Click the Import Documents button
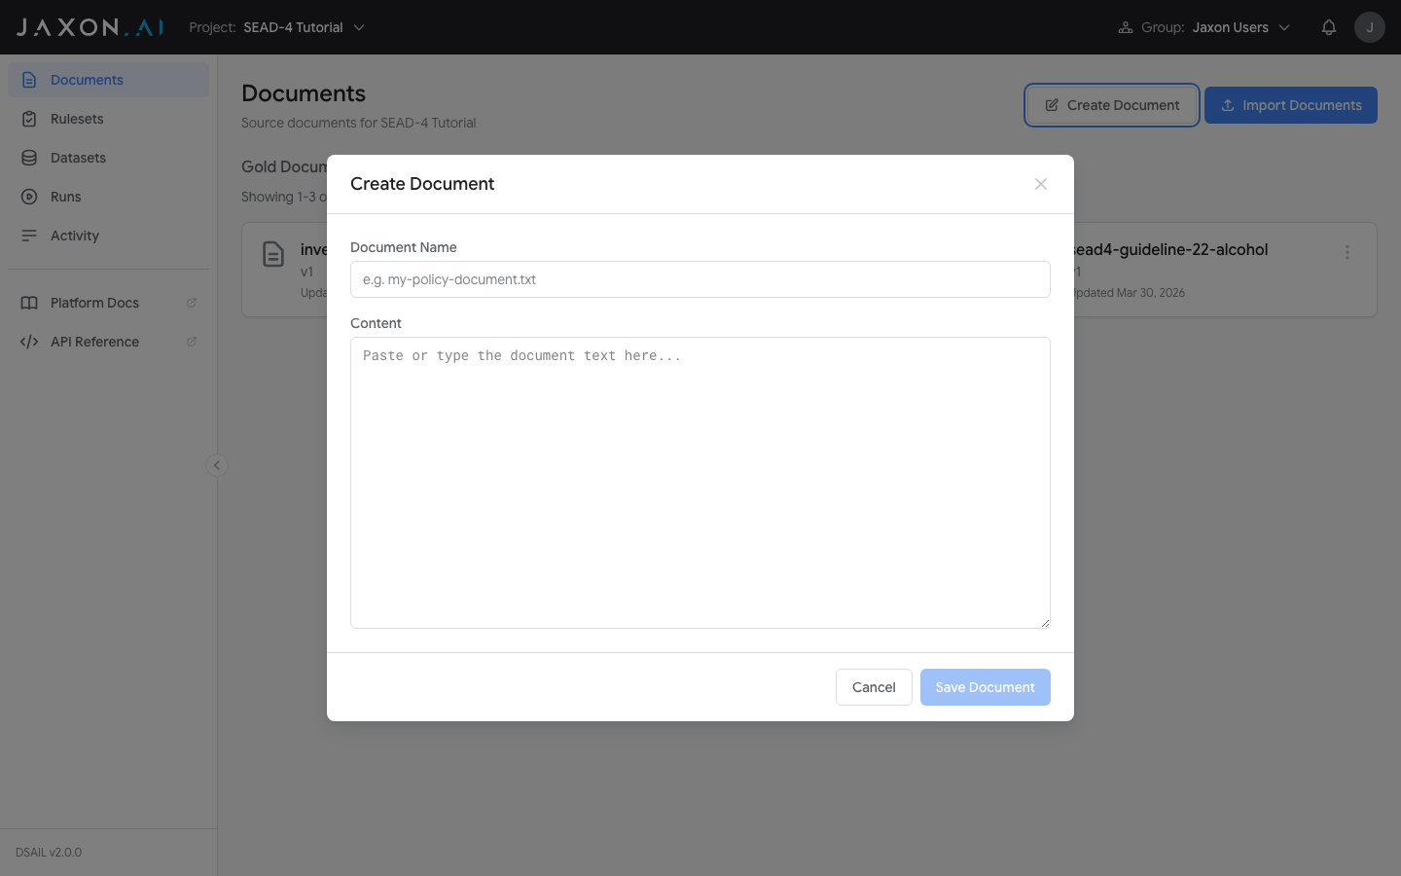This screenshot has width=1401, height=876. click(x=1291, y=104)
